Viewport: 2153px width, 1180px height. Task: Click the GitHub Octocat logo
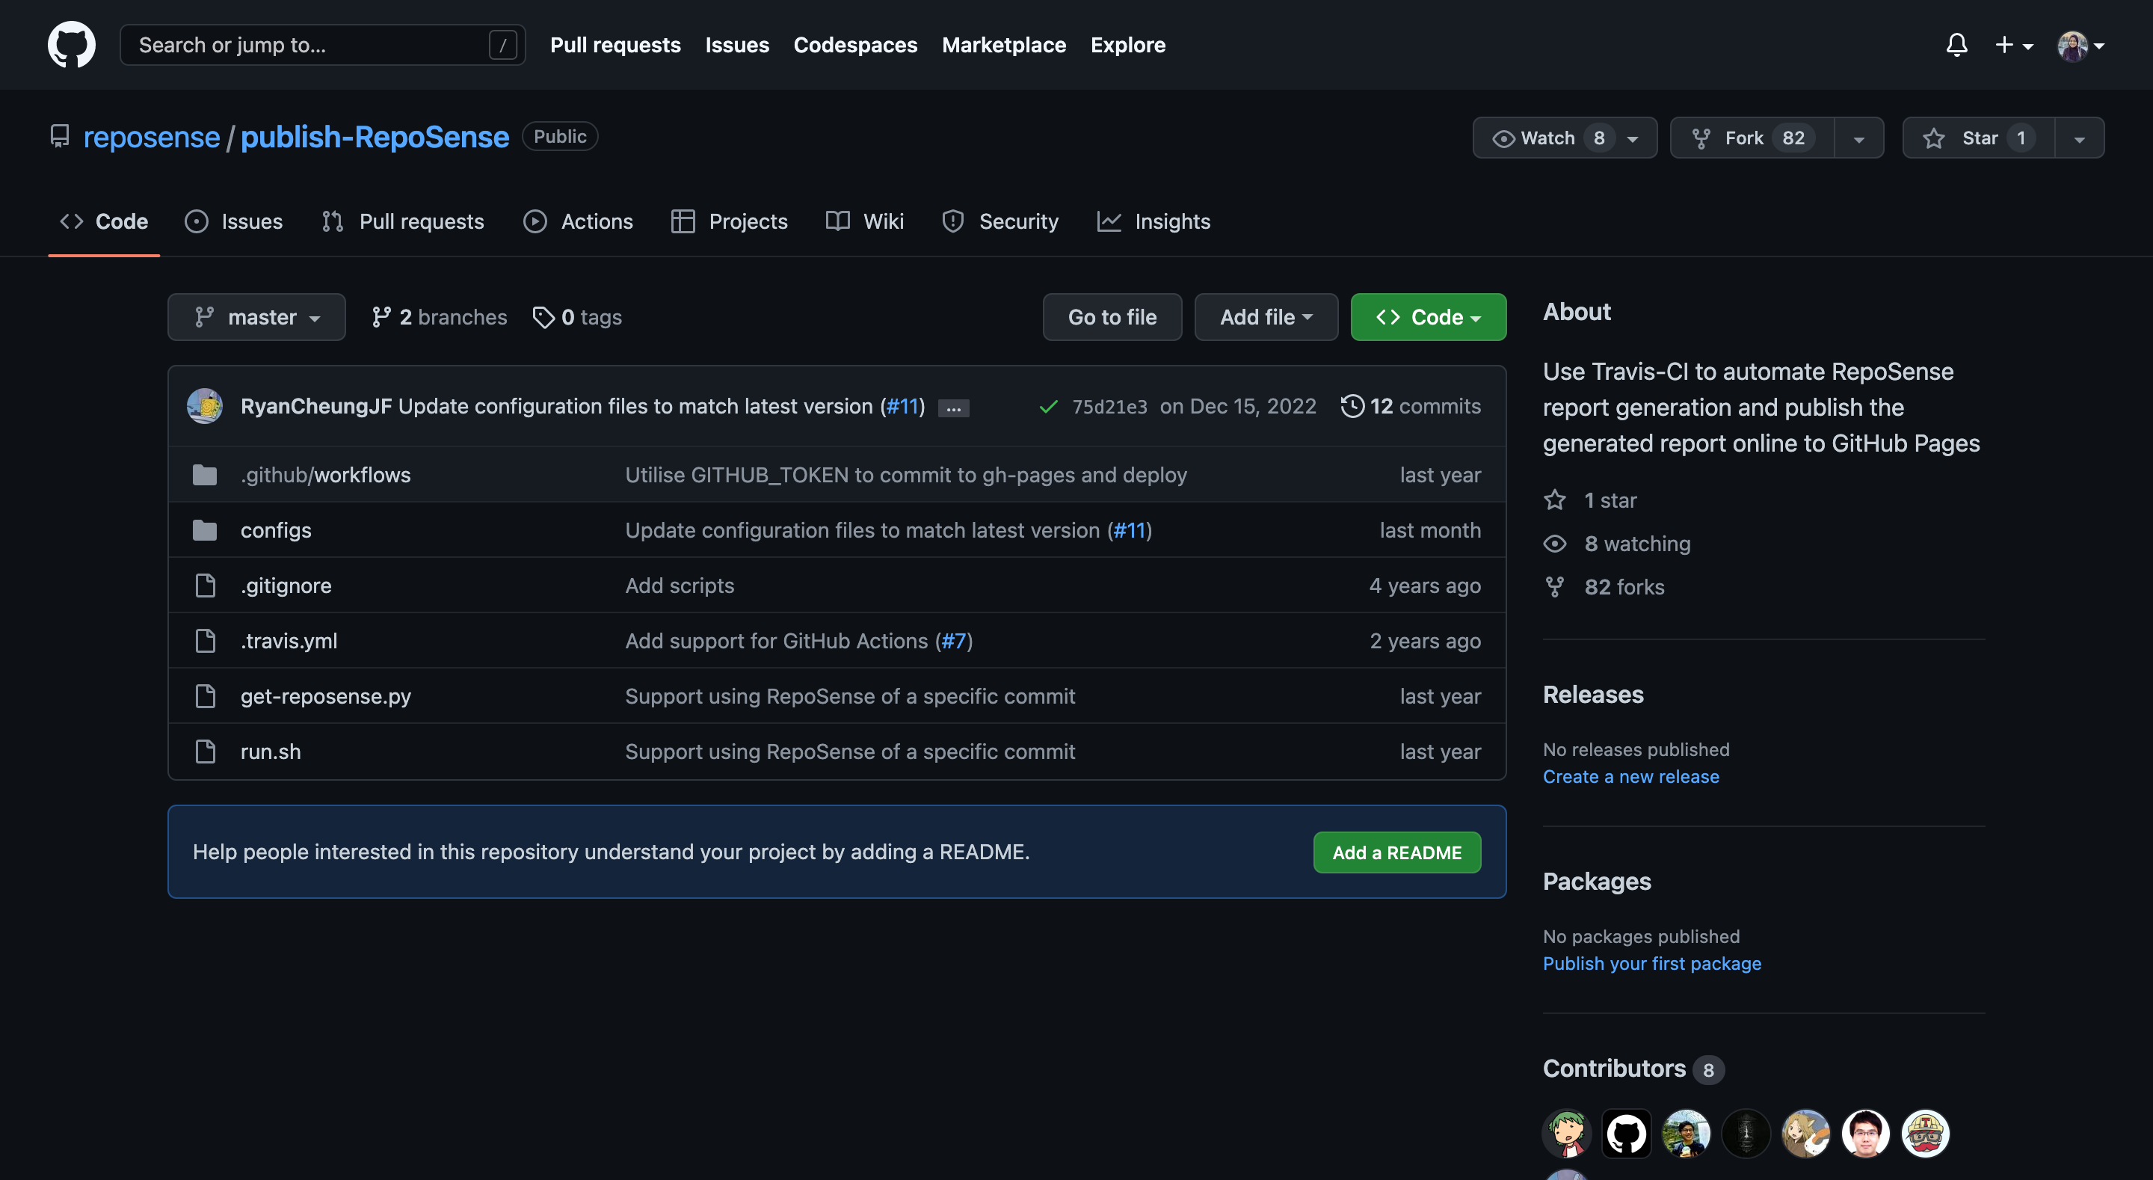(x=71, y=44)
